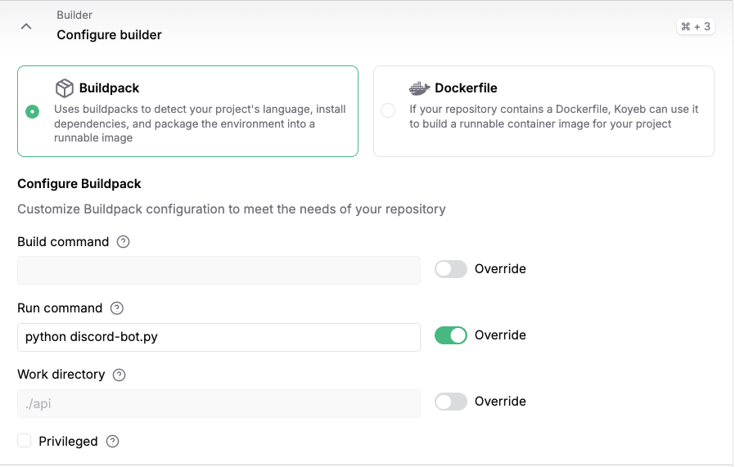Check the Privileged checkbox
This screenshot has width=735, height=467.
(24, 441)
